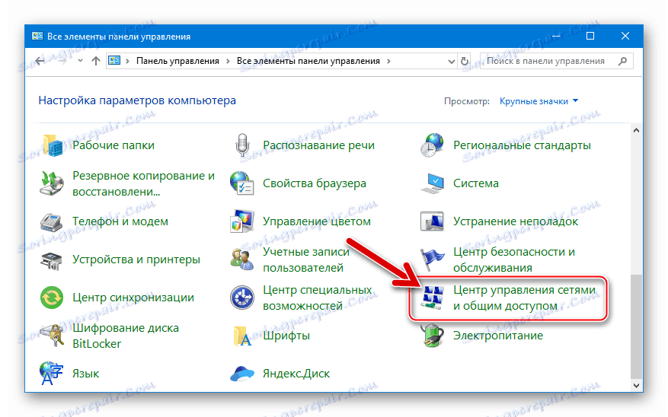This screenshot has width=668, height=417.
Task: Click the Резервное копирование и восстановление icon
Action: (52, 183)
